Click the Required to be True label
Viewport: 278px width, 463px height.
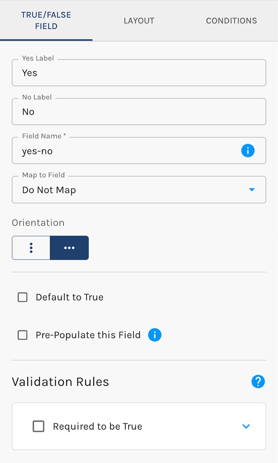click(x=98, y=426)
